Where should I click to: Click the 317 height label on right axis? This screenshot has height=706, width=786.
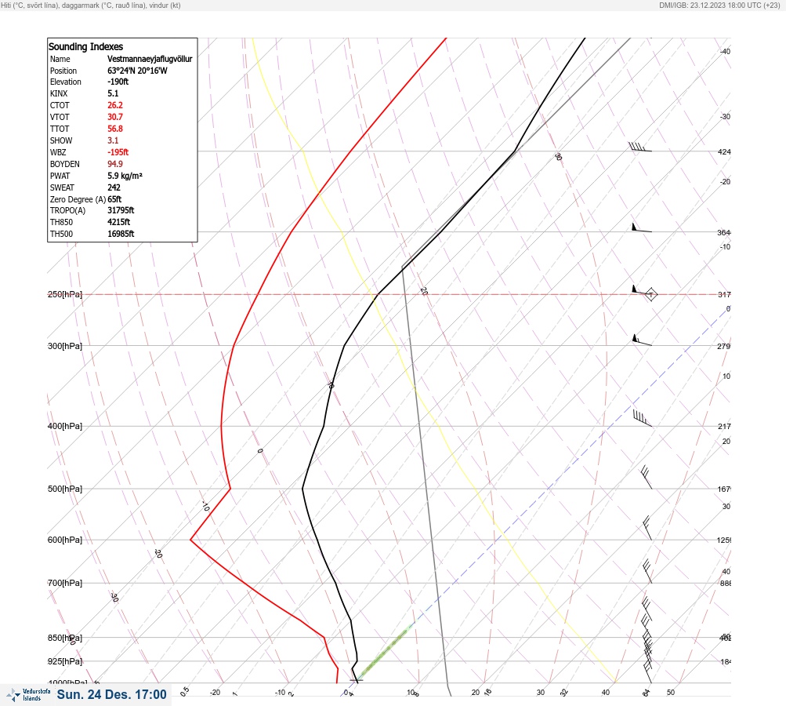724,294
